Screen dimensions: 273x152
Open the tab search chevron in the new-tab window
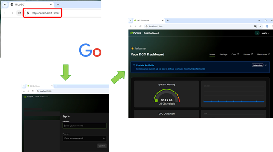tap(5, 5)
